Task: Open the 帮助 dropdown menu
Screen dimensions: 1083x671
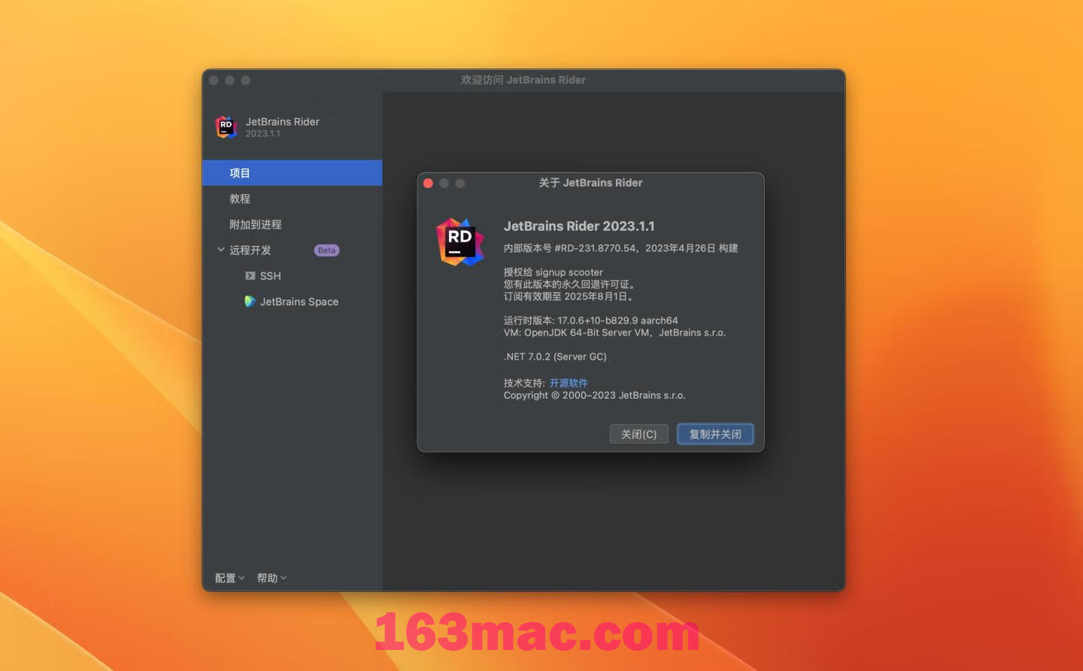Action: (x=272, y=578)
